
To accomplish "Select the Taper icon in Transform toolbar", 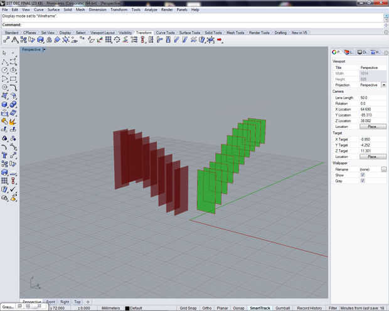I will coord(168,40).
